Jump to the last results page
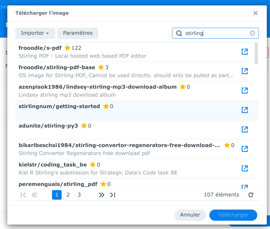 113,195
